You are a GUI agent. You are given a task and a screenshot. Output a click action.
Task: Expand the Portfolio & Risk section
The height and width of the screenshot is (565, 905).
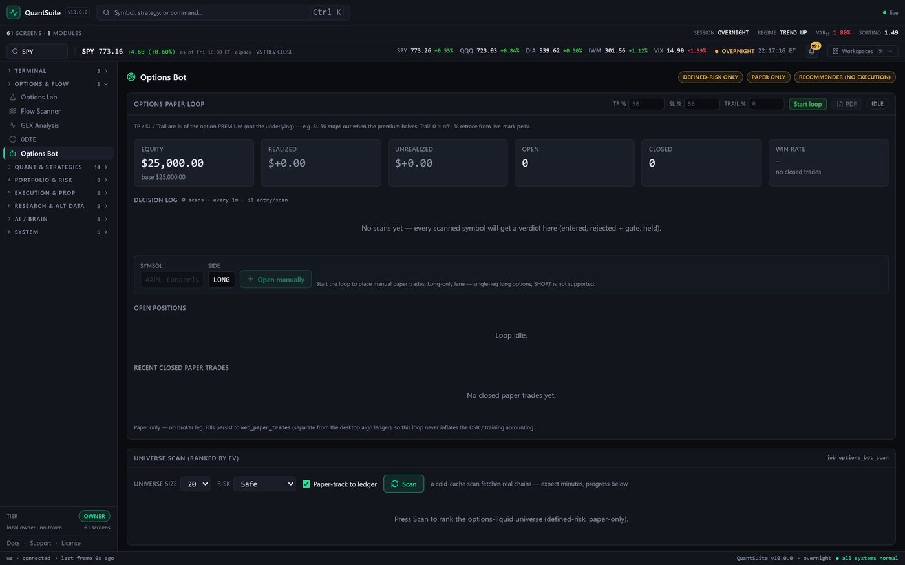(x=58, y=180)
